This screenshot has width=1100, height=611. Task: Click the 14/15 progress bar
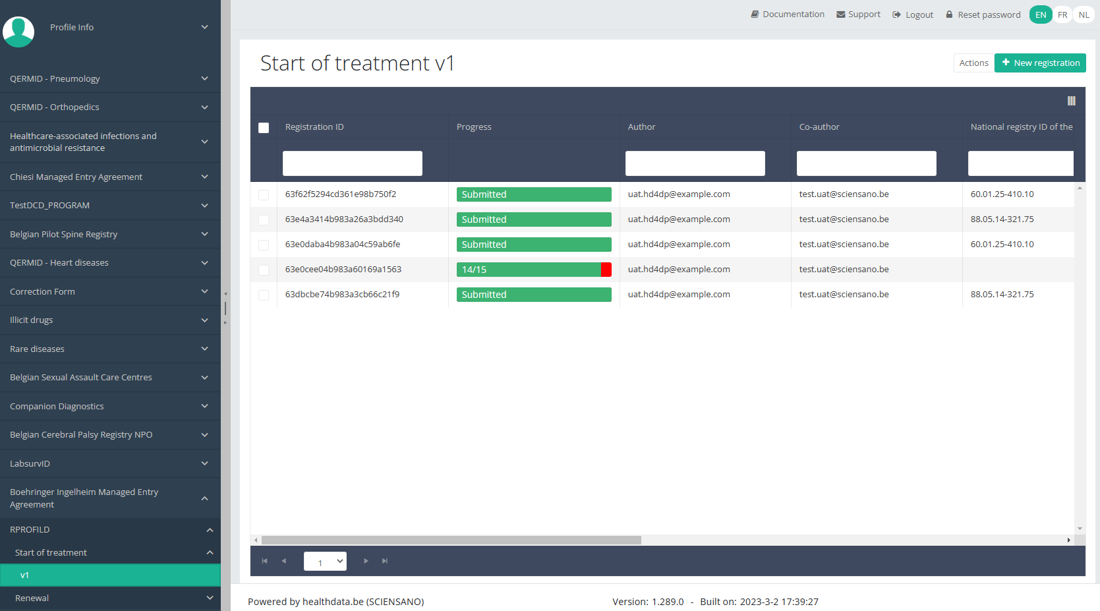click(x=534, y=270)
